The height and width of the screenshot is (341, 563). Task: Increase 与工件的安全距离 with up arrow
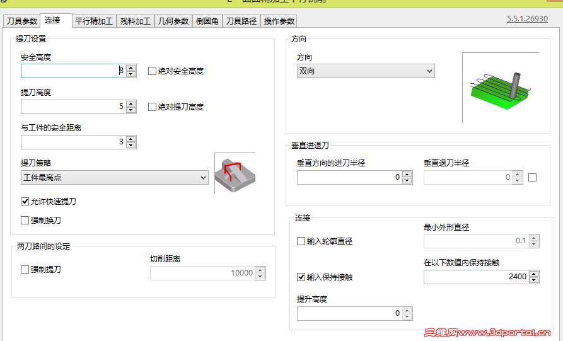[131, 139]
